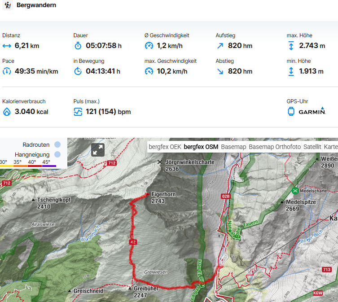Click the purple 45° slope swatch
This screenshot has width=338, height=302.
pyautogui.click(x=49, y=166)
